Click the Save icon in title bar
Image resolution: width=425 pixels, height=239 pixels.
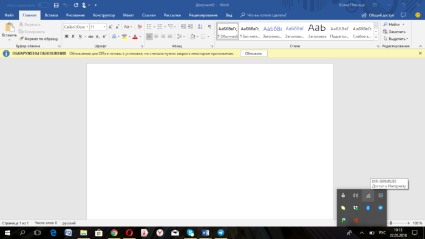56,5
